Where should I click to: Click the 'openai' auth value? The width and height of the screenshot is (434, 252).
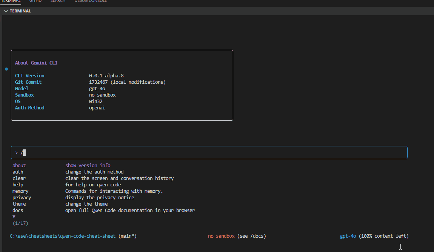97,108
